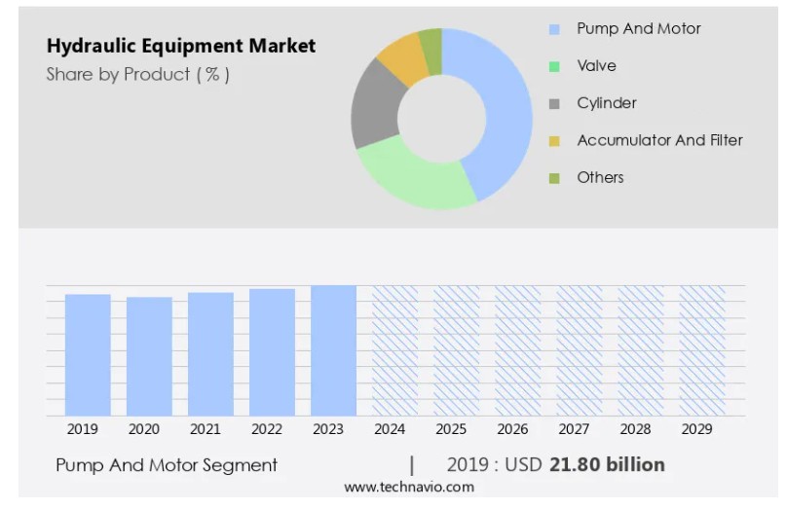Click the hatched 2024 forecast bar

(394, 350)
